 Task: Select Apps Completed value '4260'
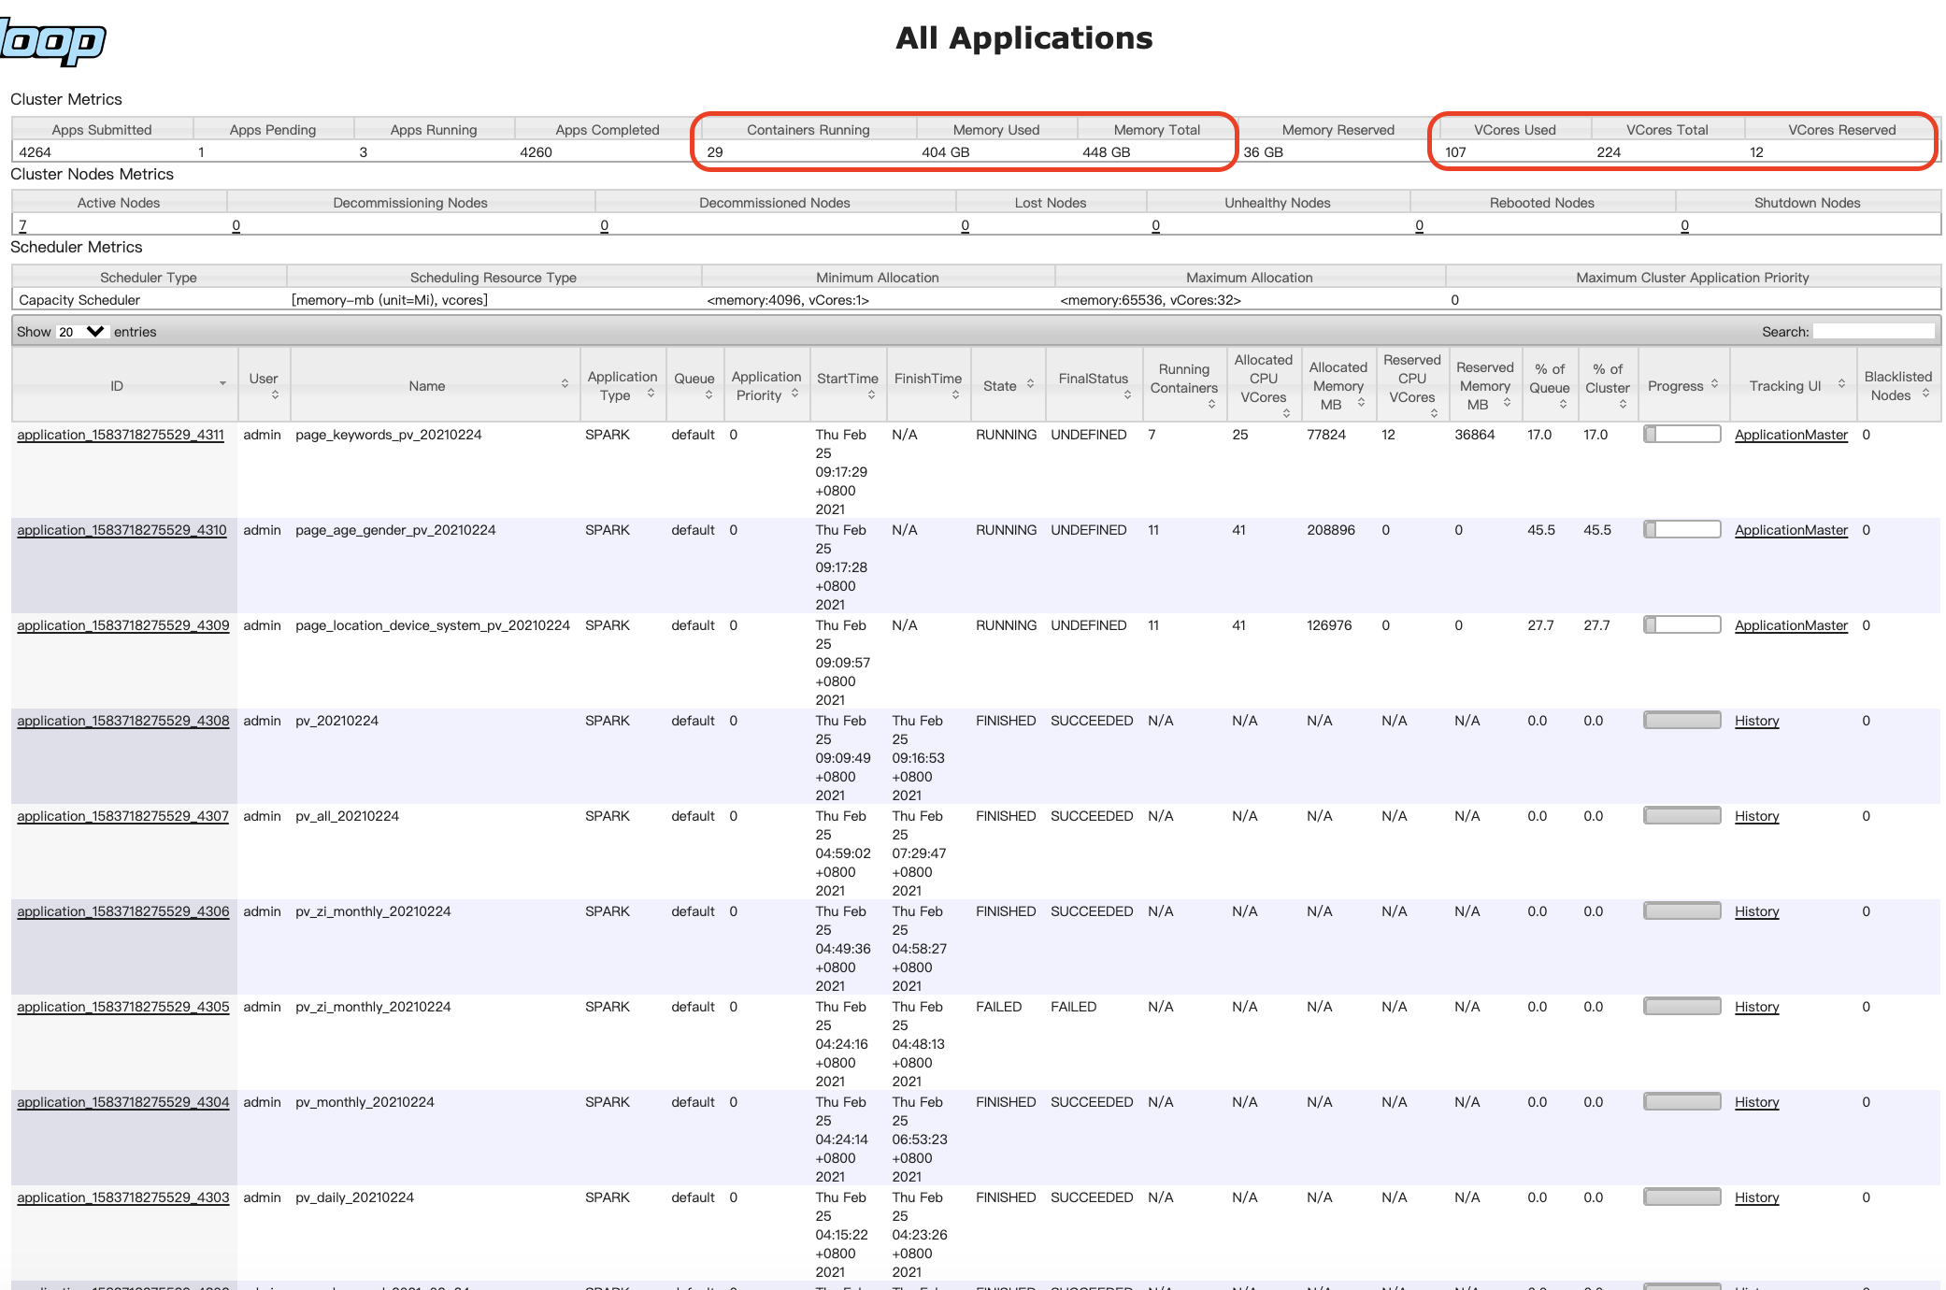[x=536, y=152]
